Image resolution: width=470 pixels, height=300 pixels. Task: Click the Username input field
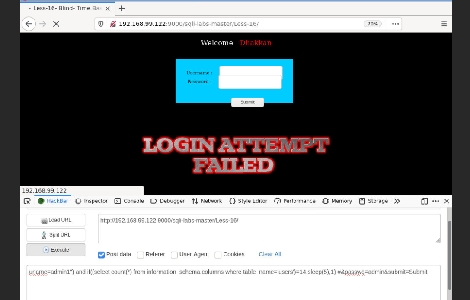(x=251, y=71)
